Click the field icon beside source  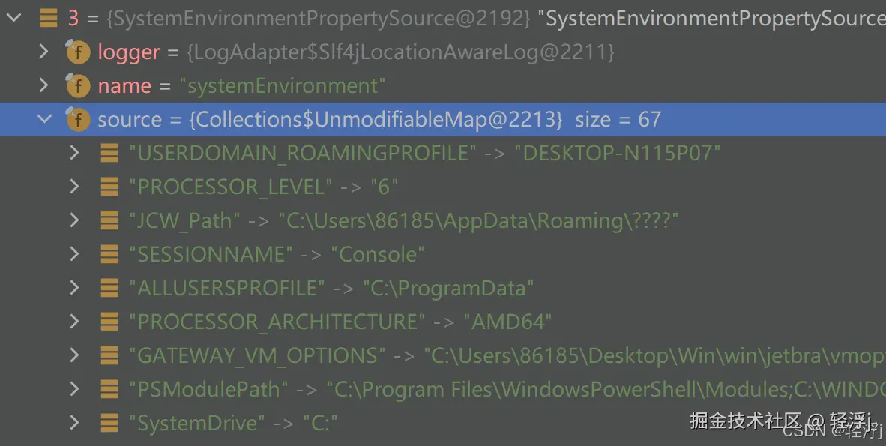pos(78,120)
